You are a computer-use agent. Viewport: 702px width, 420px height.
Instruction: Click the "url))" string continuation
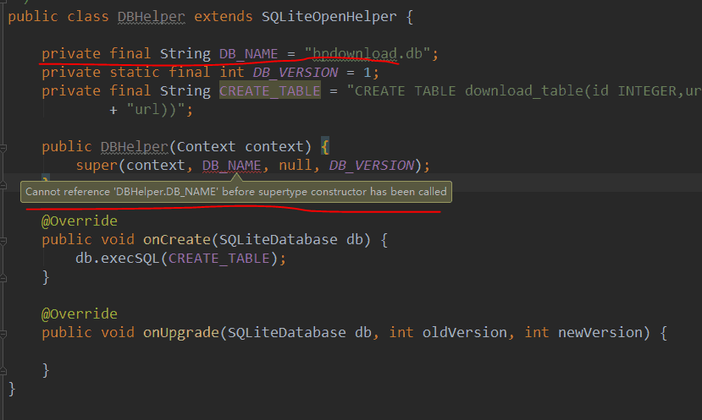point(156,110)
